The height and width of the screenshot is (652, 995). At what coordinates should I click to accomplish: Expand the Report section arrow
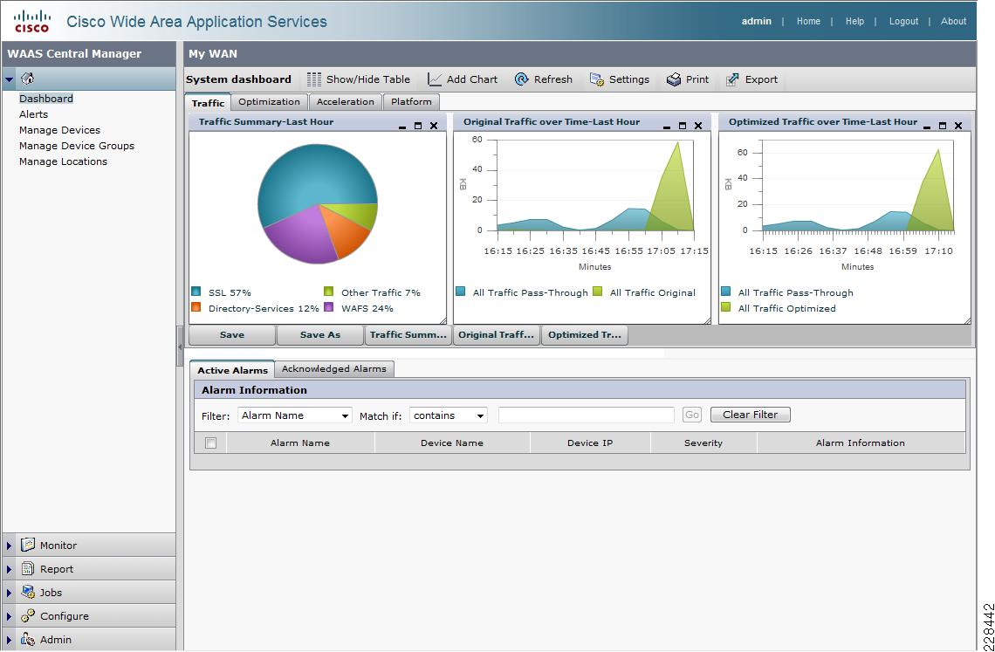pos(9,569)
